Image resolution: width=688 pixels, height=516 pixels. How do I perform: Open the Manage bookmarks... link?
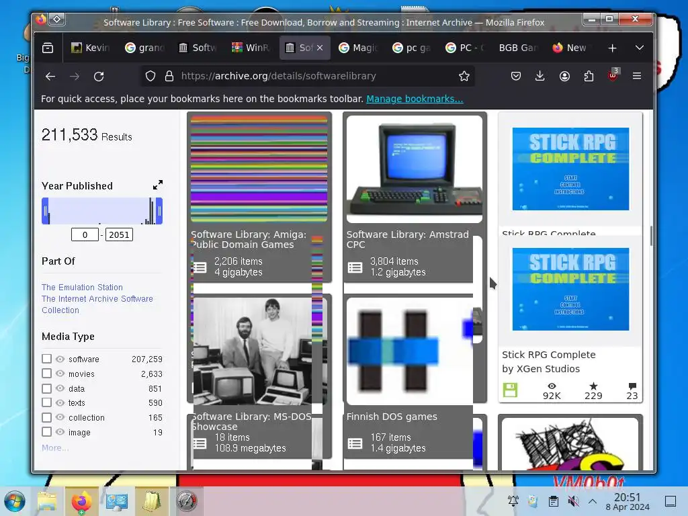415,99
